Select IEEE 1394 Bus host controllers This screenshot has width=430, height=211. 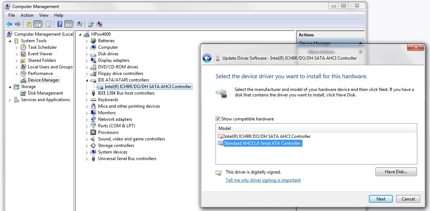click(x=126, y=93)
